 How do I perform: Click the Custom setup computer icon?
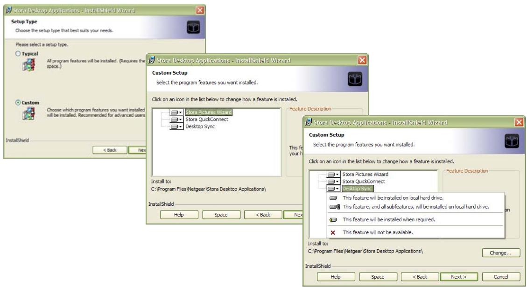pos(29,113)
